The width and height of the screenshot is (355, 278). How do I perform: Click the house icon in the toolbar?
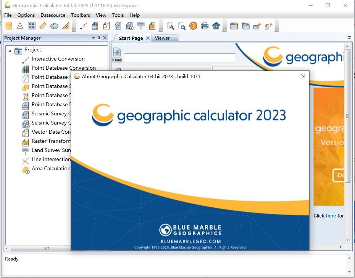tap(216, 26)
